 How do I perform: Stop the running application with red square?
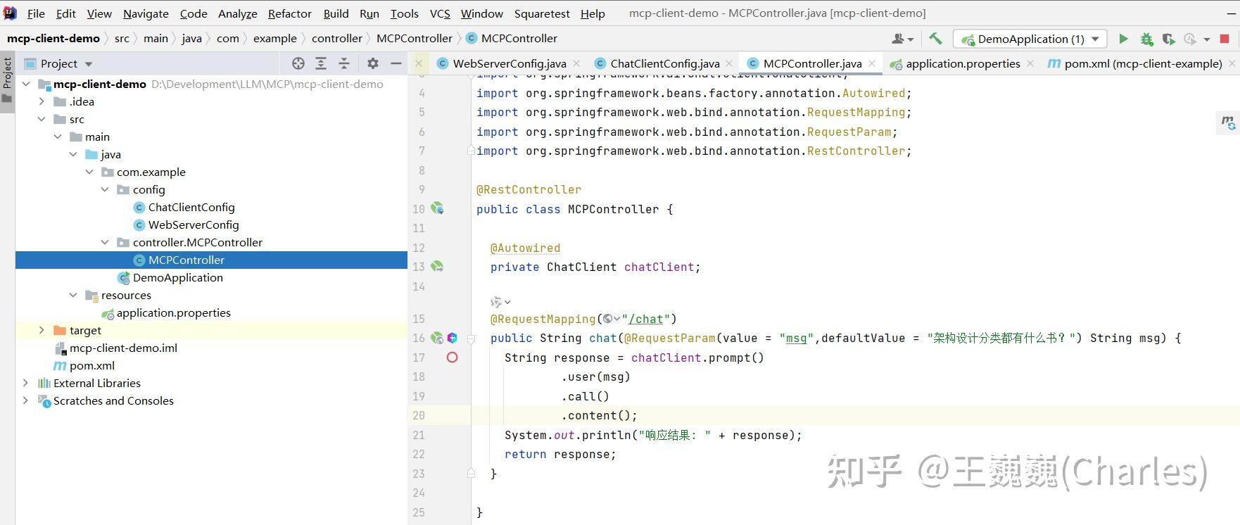[1225, 39]
